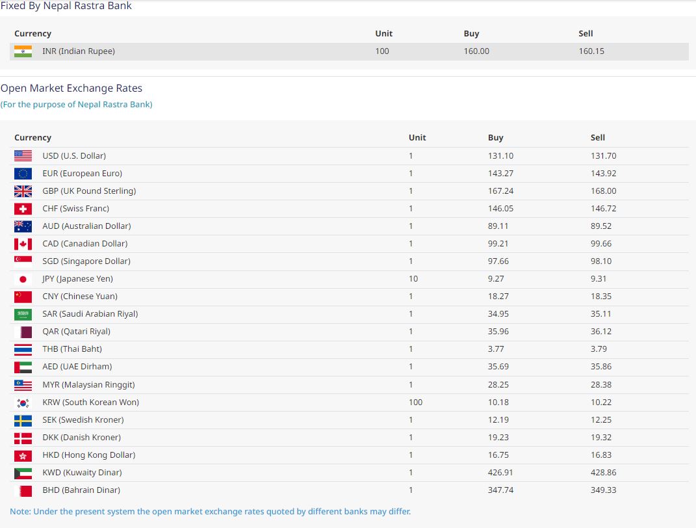Select 'EUR (European Euro)' currency name
The image size is (696, 528).
pyautogui.click(x=82, y=173)
